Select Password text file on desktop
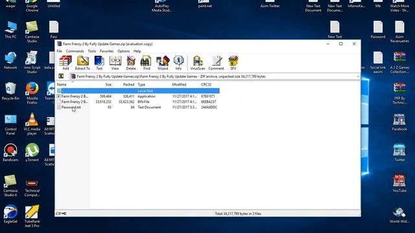This screenshot has height=233, width=415. tap(378, 30)
